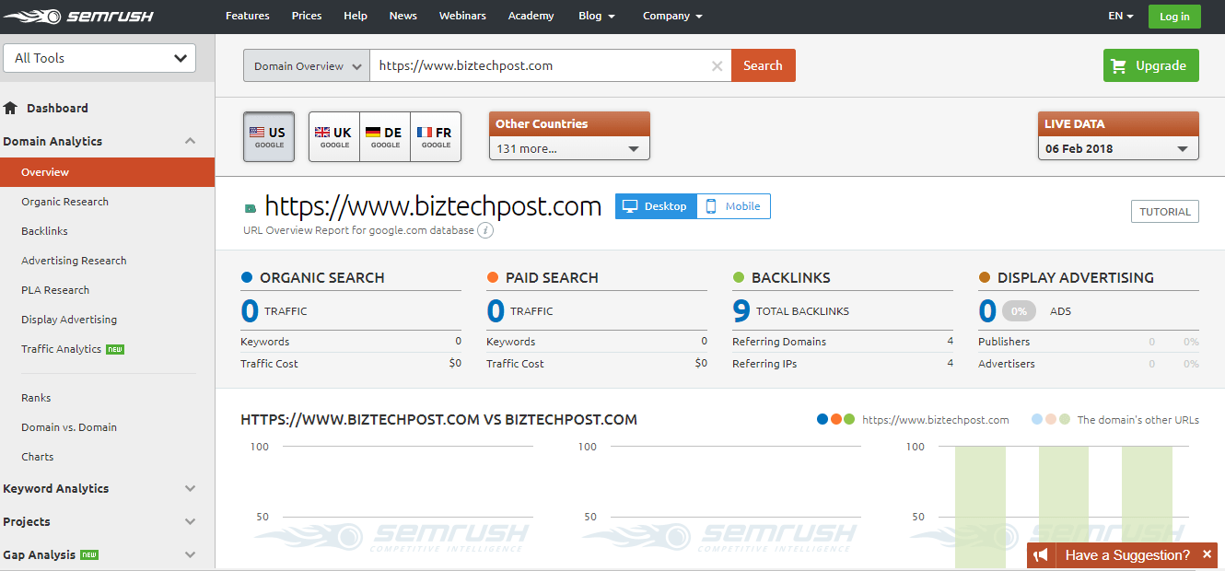Open the Prices menu item
Viewport: 1225px width, 571px height.
tap(307, 16)
